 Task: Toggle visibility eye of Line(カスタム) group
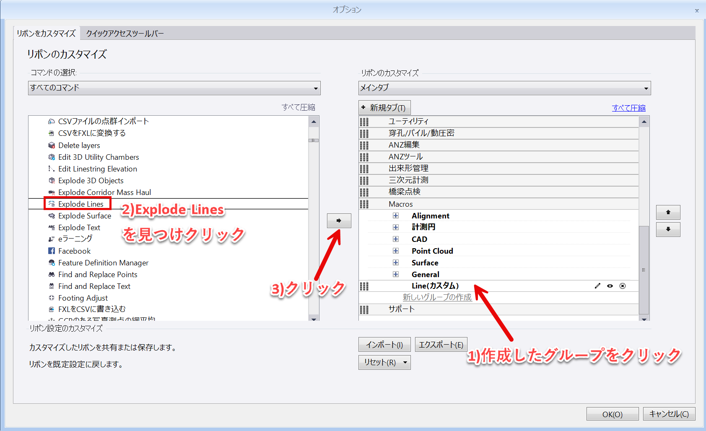(610, 286)
